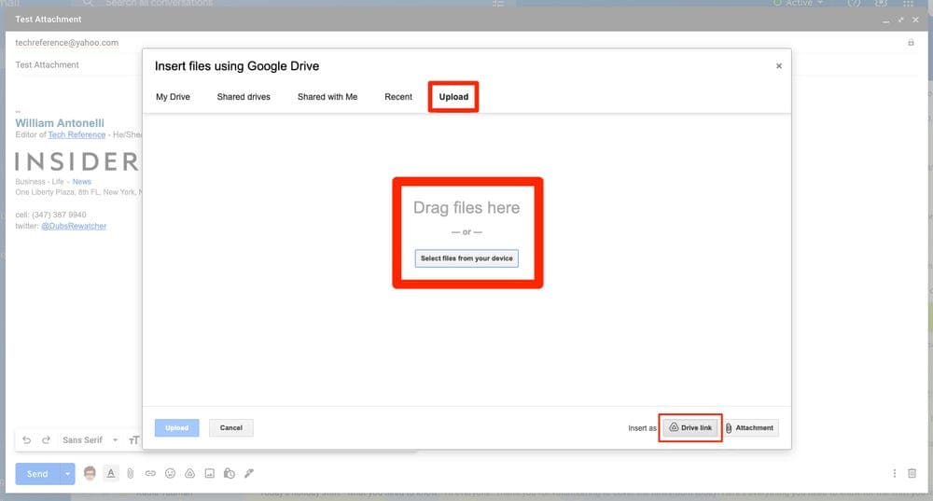933x501 pixels.
Task: Close the Test Attachment compose window
Action: coord(916,20)
